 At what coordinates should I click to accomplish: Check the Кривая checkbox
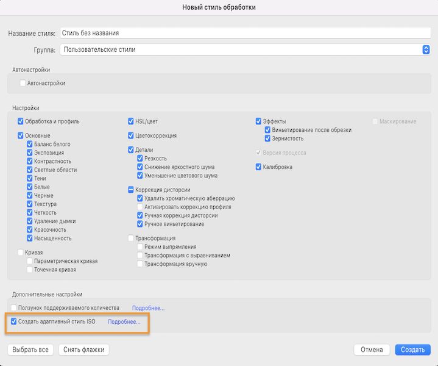pos(21,252)
